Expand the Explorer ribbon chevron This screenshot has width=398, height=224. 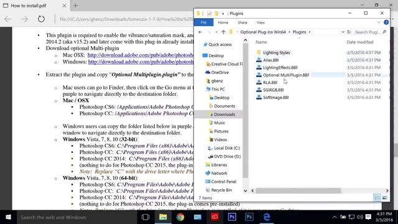pyautogui.click(x=379, y=22)
